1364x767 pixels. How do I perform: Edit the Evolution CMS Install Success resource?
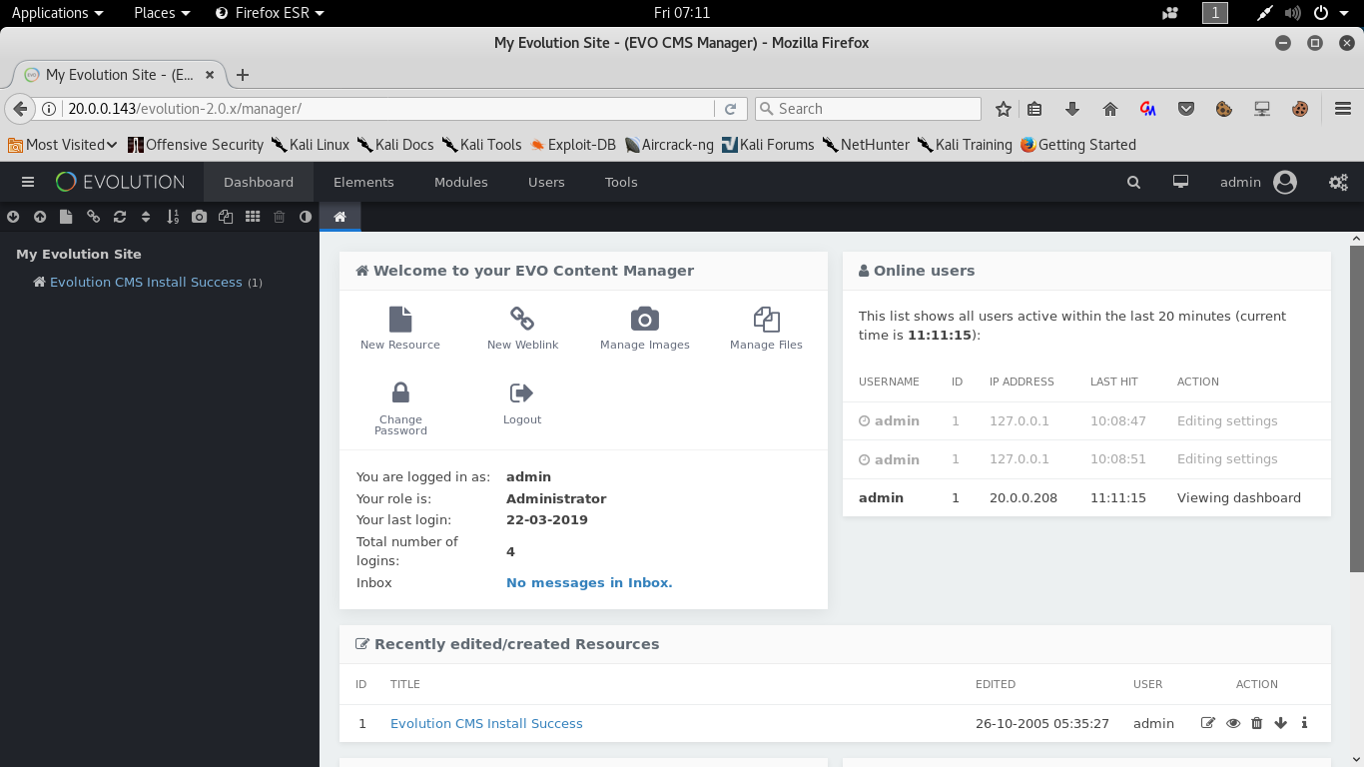click(x=1208, y=723)
